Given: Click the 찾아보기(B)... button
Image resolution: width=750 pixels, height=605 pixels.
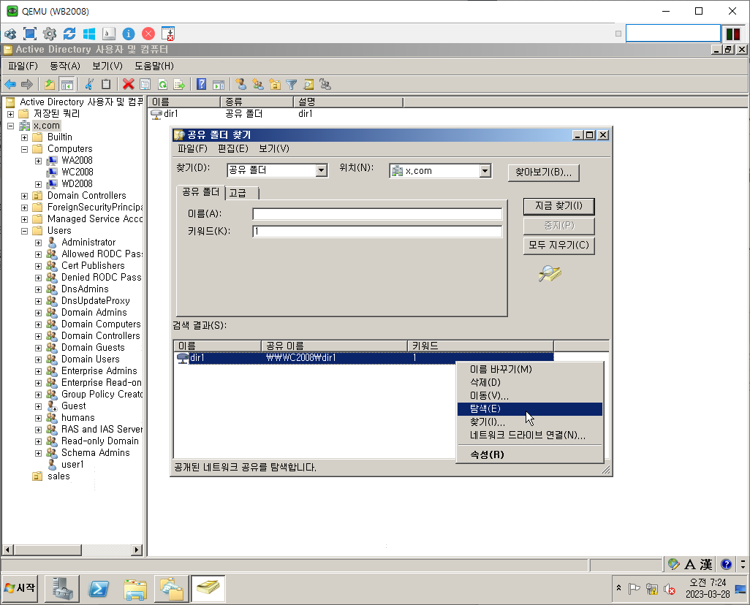Looking at the screenshot, I should click(x=543, y=172).
